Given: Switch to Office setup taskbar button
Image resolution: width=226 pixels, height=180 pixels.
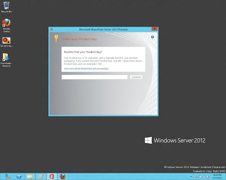Looking at the screenshot, I should tap(52, 176).
